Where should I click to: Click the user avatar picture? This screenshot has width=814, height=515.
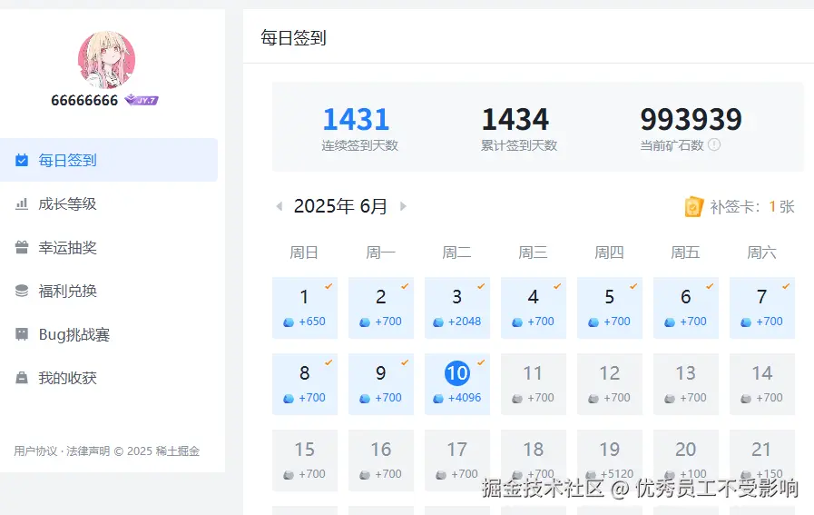[106, 60]
